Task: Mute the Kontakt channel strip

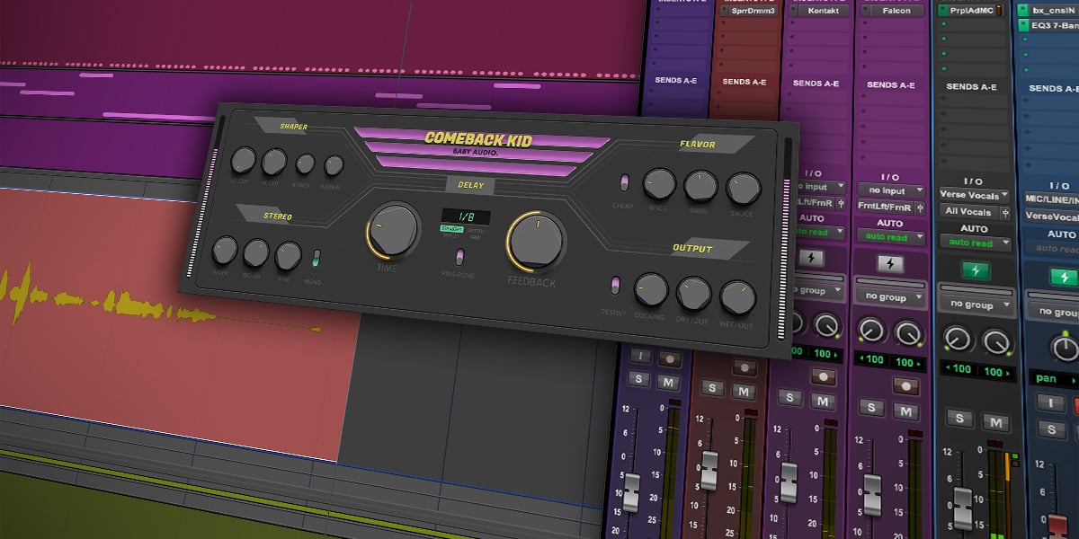Action: tap(821, 400)
